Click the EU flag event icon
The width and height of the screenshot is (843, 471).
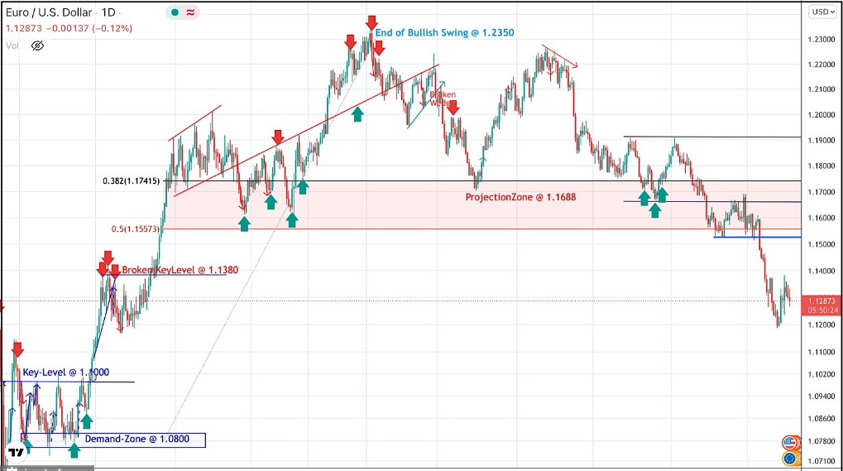[790, 458]
